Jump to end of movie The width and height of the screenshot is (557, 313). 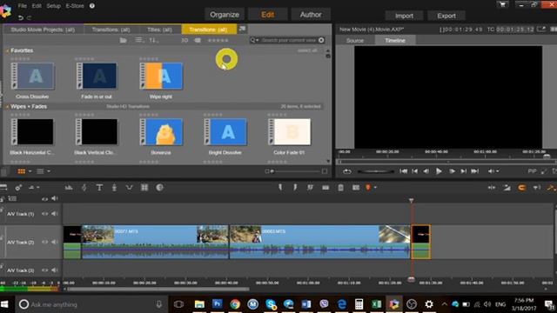(x=475, y=171)
